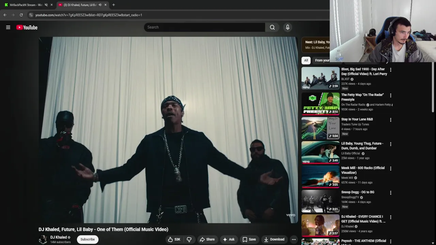The width and height of the screenshot is (436, 245).
Task: Close the MrBackPackN Stream tab
Action: tap(51, 5)
